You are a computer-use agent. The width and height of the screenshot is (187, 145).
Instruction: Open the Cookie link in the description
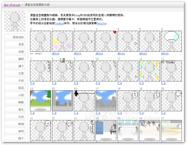point(59,23)
